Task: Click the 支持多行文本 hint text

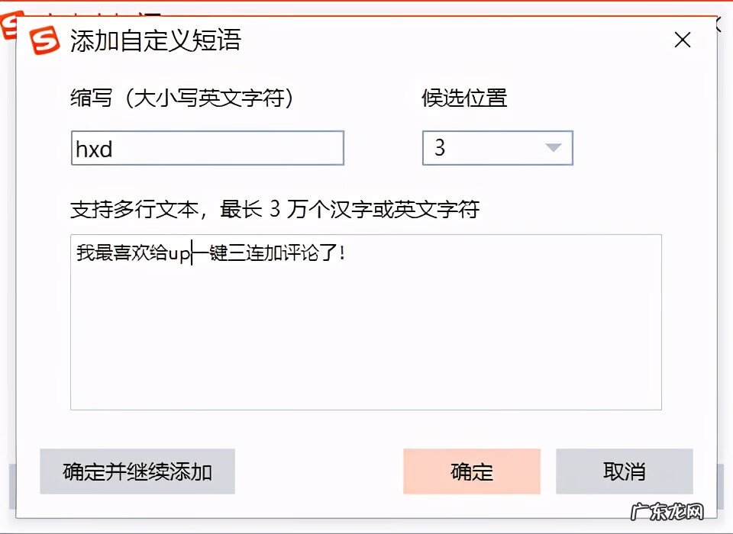Action: coord(276,209)
